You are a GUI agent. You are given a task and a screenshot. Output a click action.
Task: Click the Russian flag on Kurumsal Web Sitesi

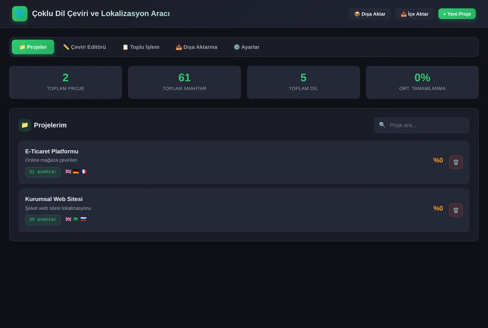point(83,219)
